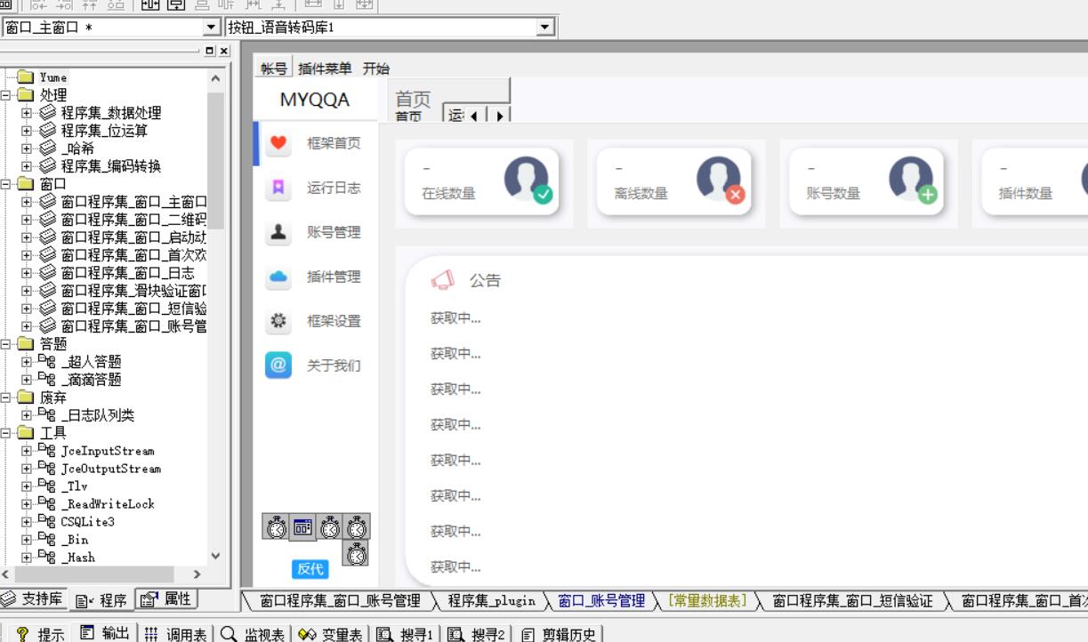
Task: Click the 输出 panel icon
Action: pyautogui.click(x=87, y=633)
